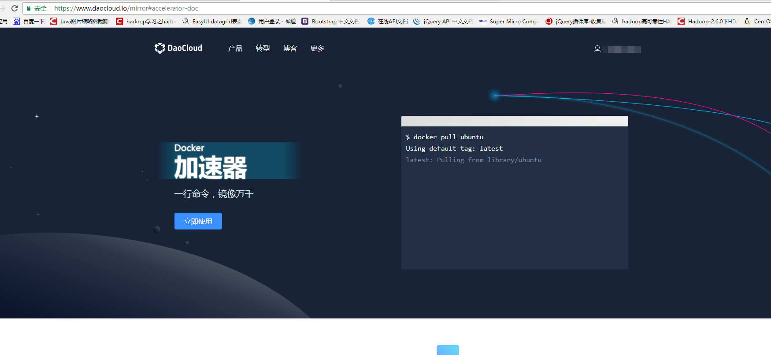Open the jQuery API 中文文档 bookmark

pos(443,21)
